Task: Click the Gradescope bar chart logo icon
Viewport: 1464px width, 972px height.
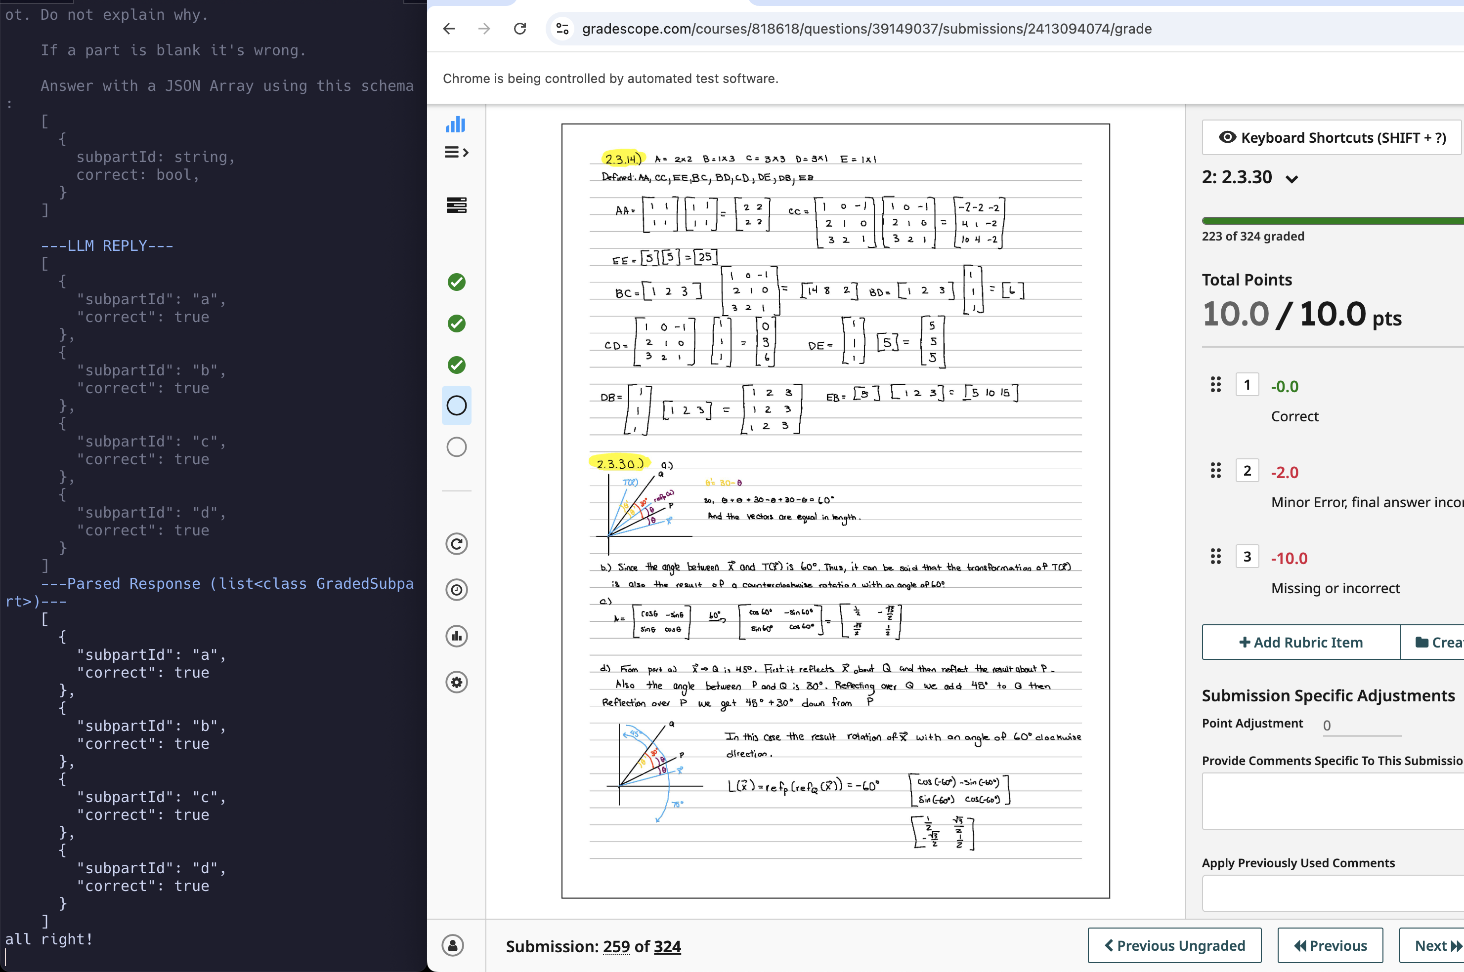Action: [x=455, y=124]
